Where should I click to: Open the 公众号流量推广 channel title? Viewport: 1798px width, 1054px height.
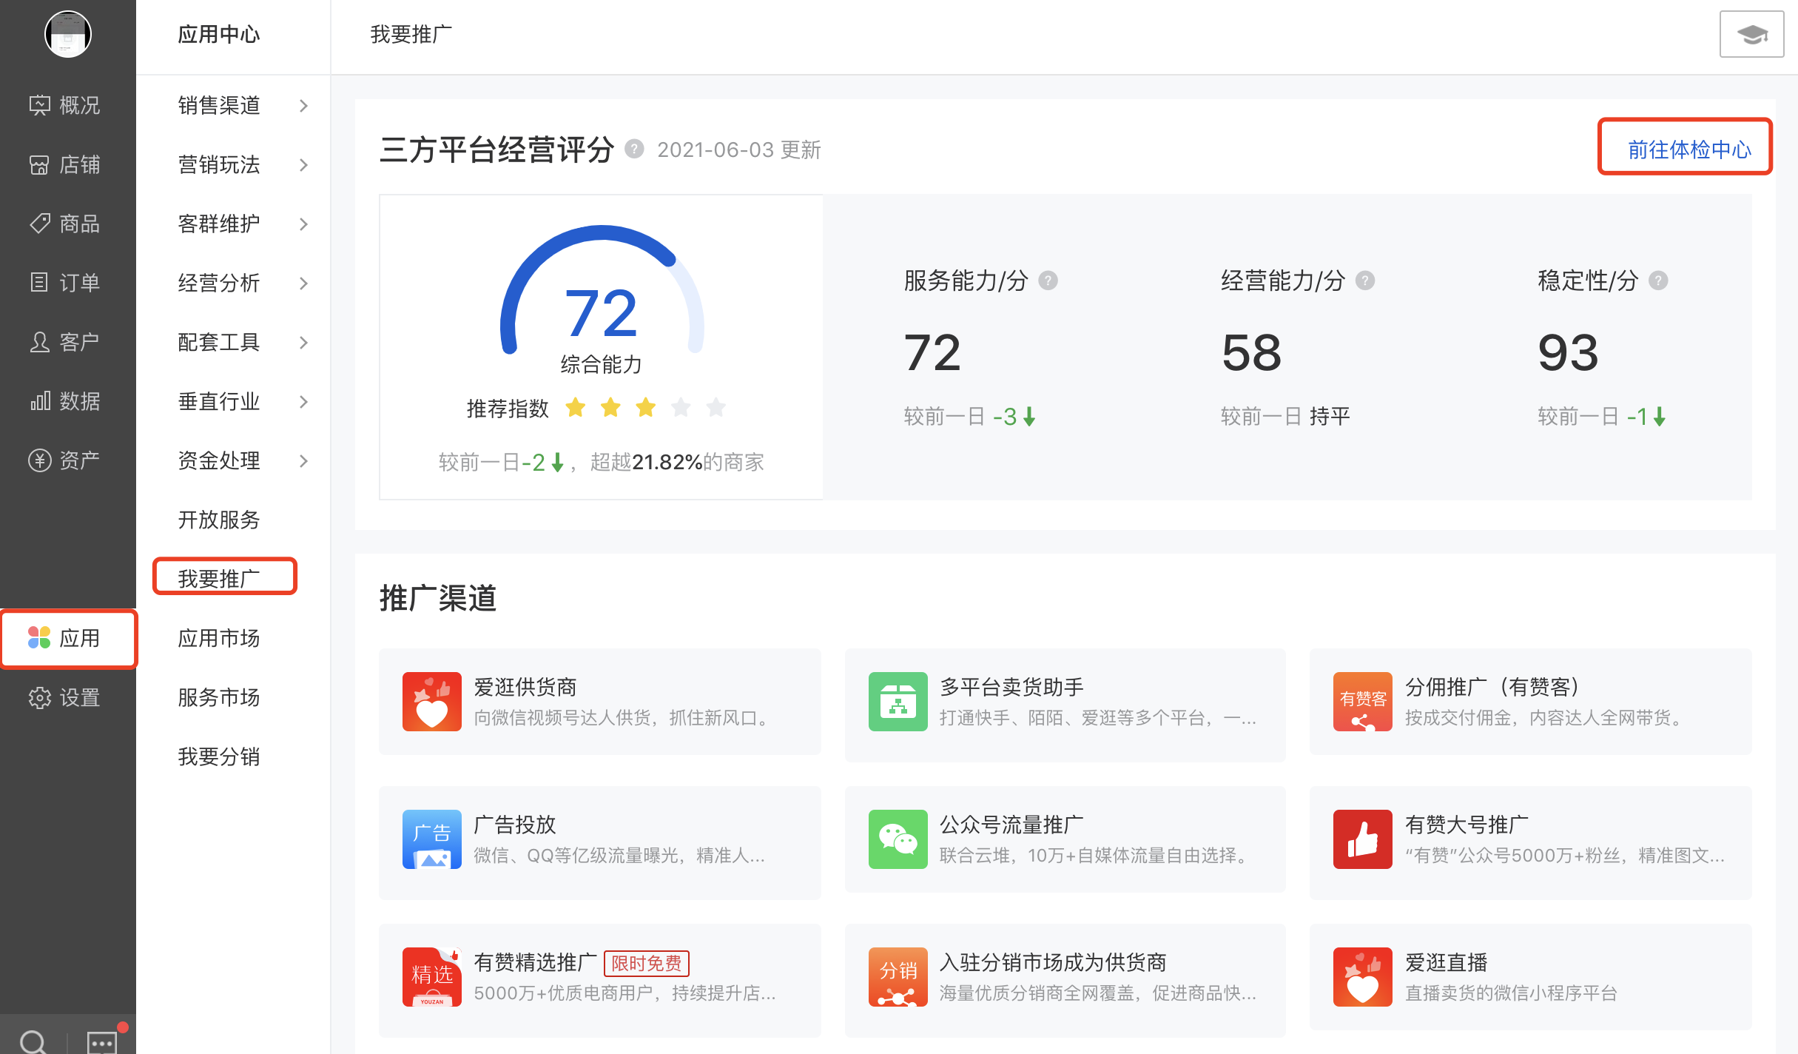(x=1011, y=825)
